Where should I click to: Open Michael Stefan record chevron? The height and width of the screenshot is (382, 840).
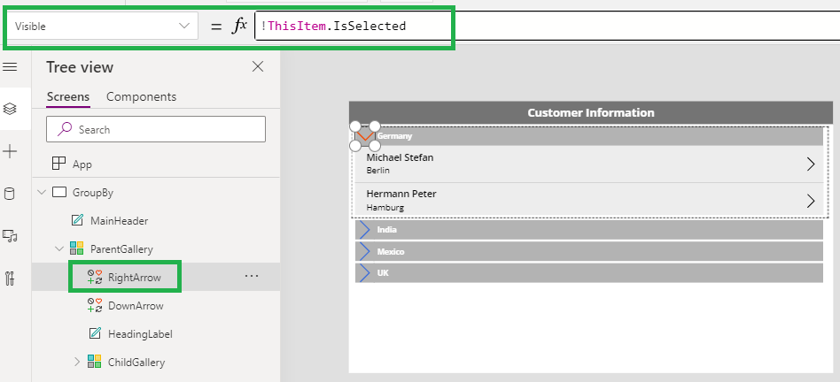811,164
